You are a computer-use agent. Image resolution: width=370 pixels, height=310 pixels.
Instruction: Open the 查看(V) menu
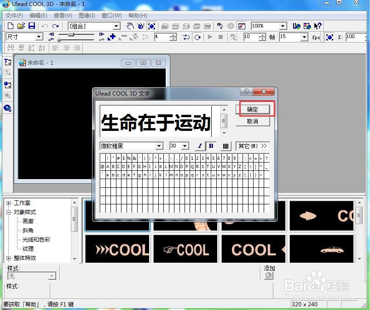63,16
